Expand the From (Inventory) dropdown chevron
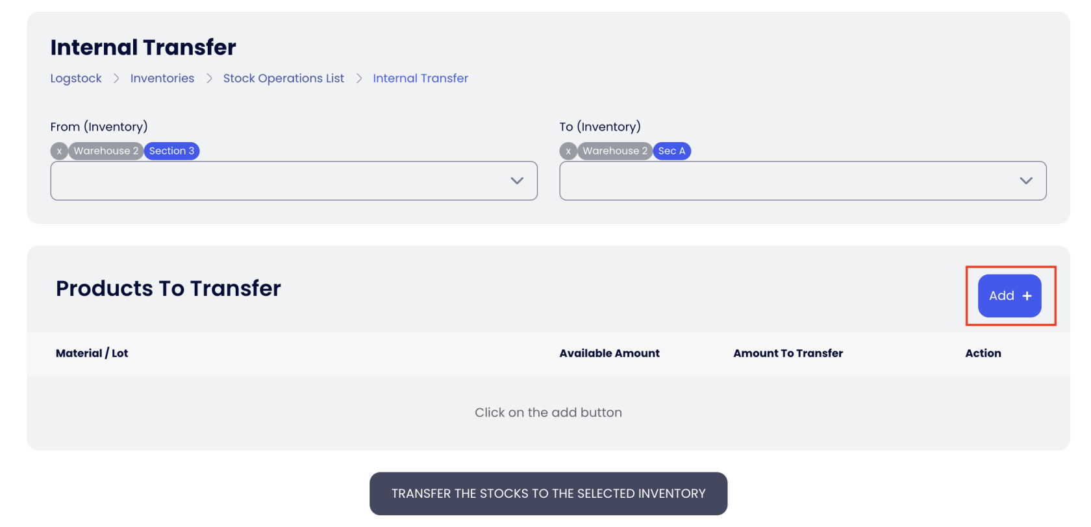Image resolution: width=1091 pixels, height=527 pixels. 517,181
